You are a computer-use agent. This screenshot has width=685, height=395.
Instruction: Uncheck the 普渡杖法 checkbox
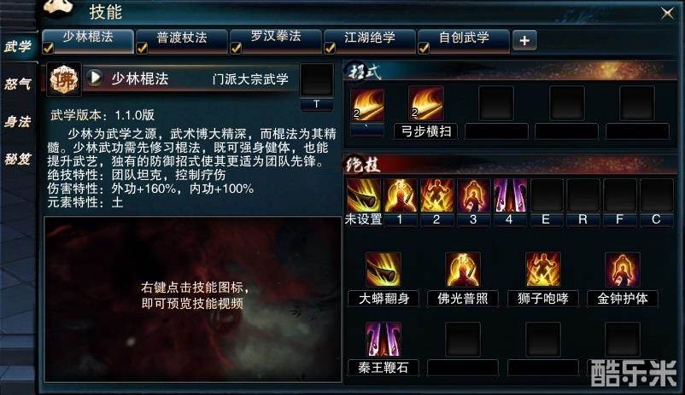click(x=142, y=48)
